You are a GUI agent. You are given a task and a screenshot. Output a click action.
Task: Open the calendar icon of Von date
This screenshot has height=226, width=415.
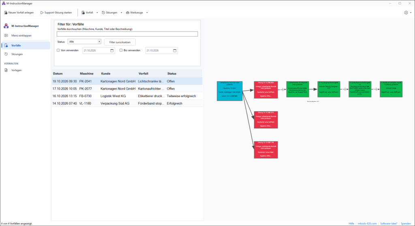click(x=112, y=50)
